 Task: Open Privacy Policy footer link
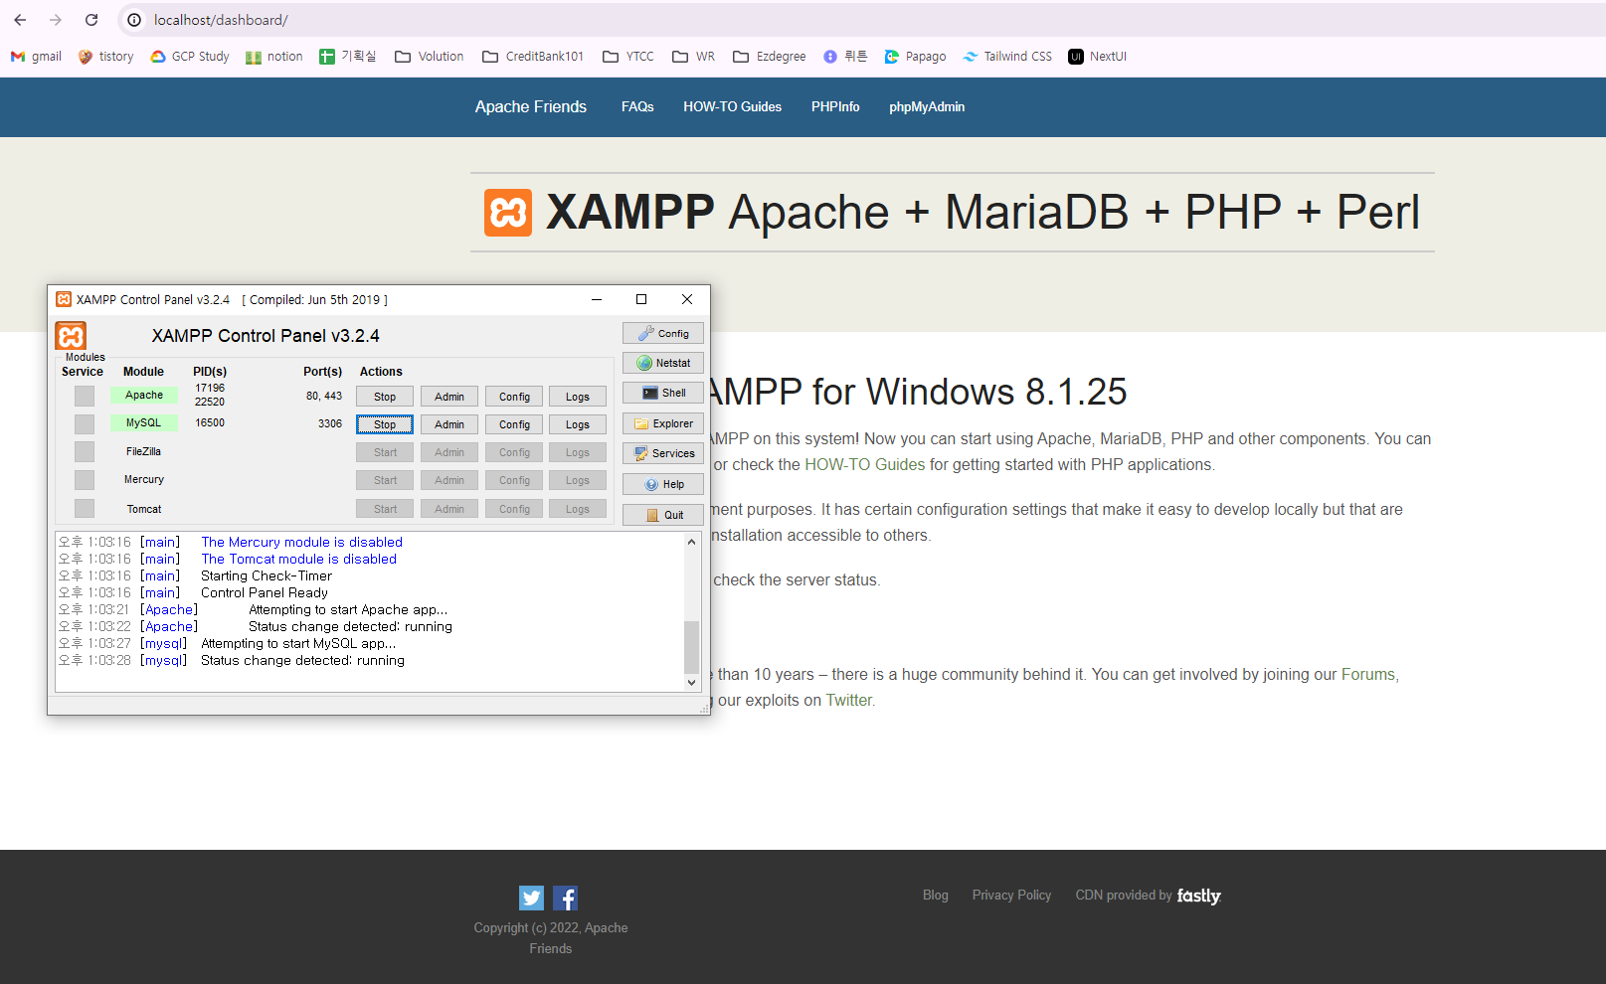pos(1011,895)
